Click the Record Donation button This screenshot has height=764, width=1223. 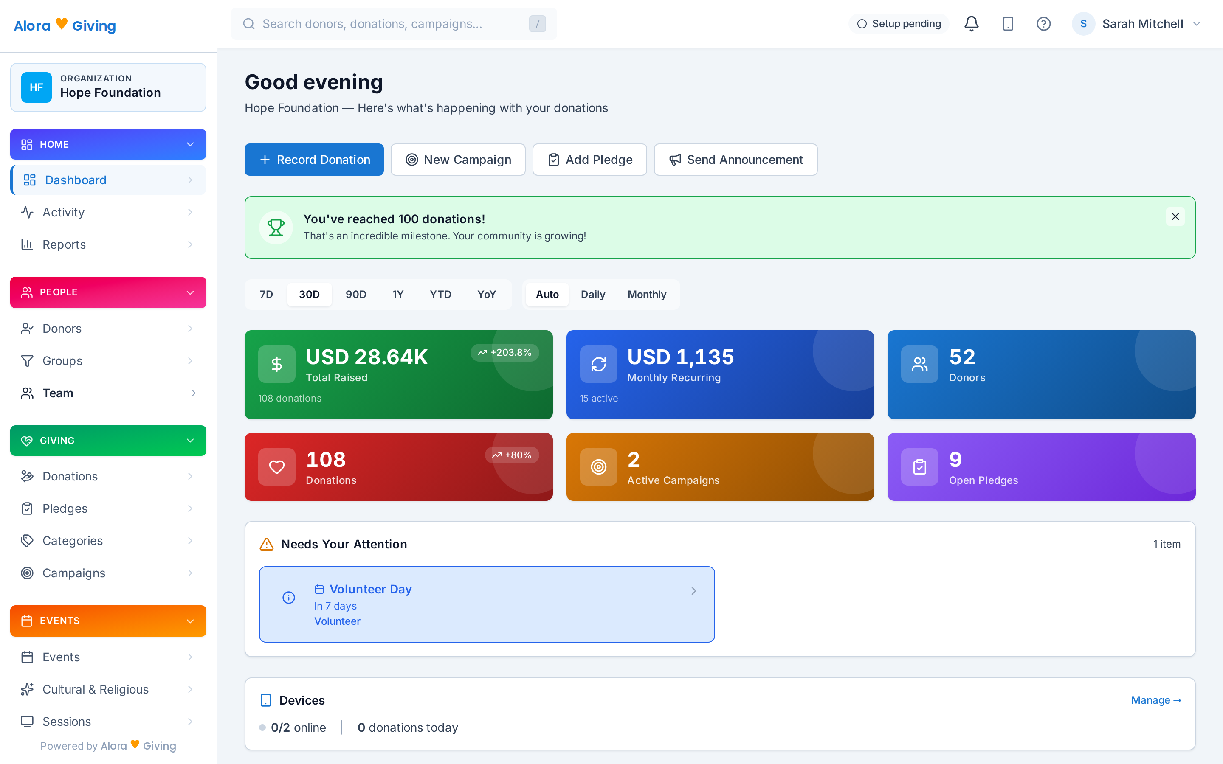(x=314, y=160)
